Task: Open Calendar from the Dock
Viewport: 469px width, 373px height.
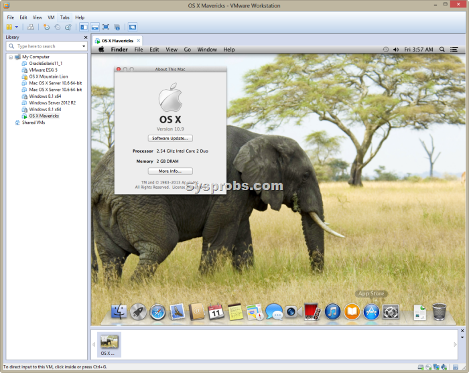Action: pos(216,312)
